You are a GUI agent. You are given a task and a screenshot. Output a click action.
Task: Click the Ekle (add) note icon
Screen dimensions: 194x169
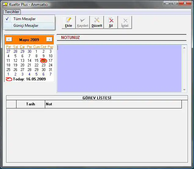pos(68,20)
